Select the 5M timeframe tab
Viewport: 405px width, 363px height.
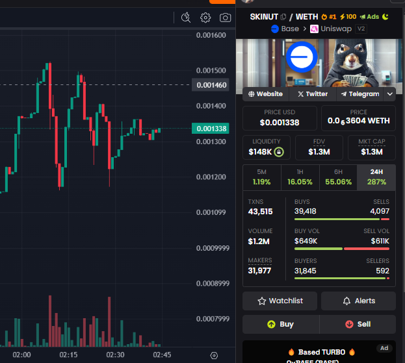pyautogui.click(x=261, y=177)
